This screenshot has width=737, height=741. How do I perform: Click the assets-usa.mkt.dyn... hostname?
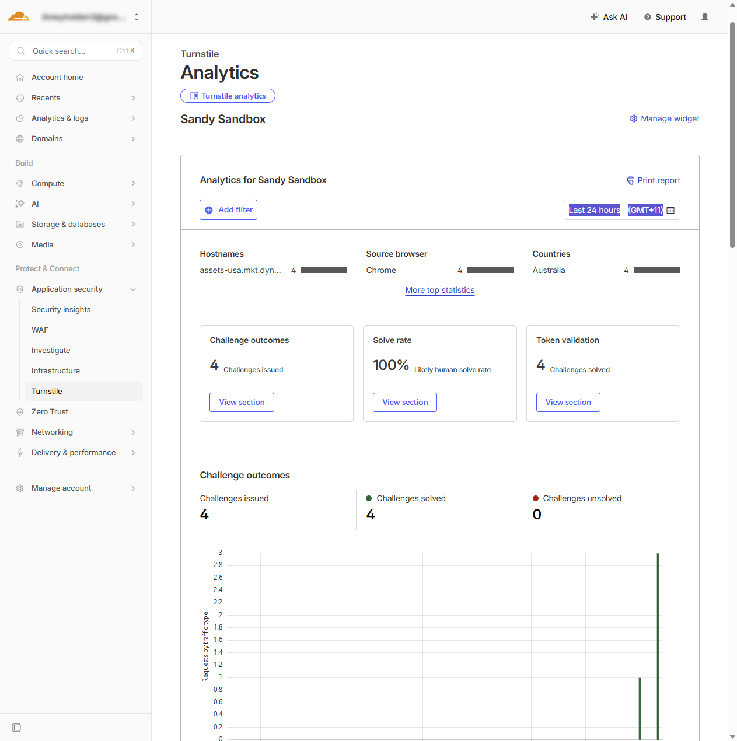pos(240,270)
